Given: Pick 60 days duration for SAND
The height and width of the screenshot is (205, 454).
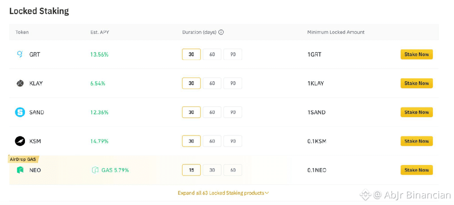Looking at the screenshot, I should (x=212, y=112).
